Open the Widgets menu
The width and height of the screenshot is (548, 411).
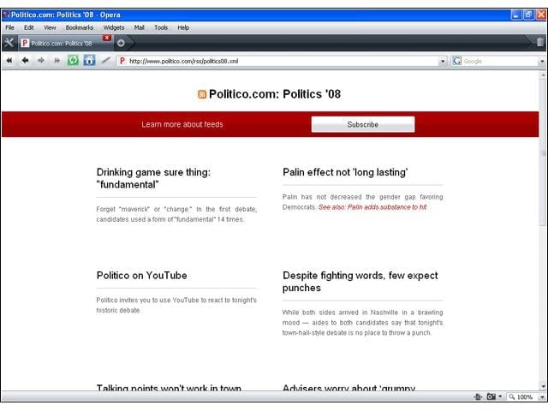[114, 27]
